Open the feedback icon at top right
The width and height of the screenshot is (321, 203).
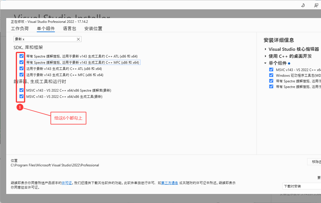point(316,5)
